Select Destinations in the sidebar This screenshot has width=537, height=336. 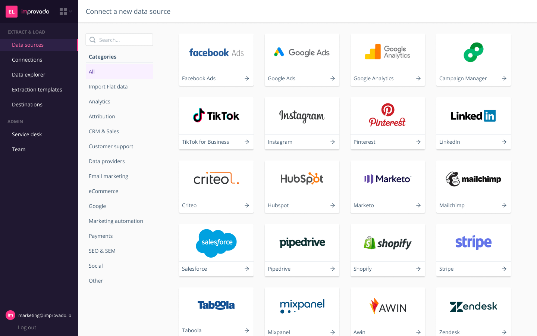(27, 104)
